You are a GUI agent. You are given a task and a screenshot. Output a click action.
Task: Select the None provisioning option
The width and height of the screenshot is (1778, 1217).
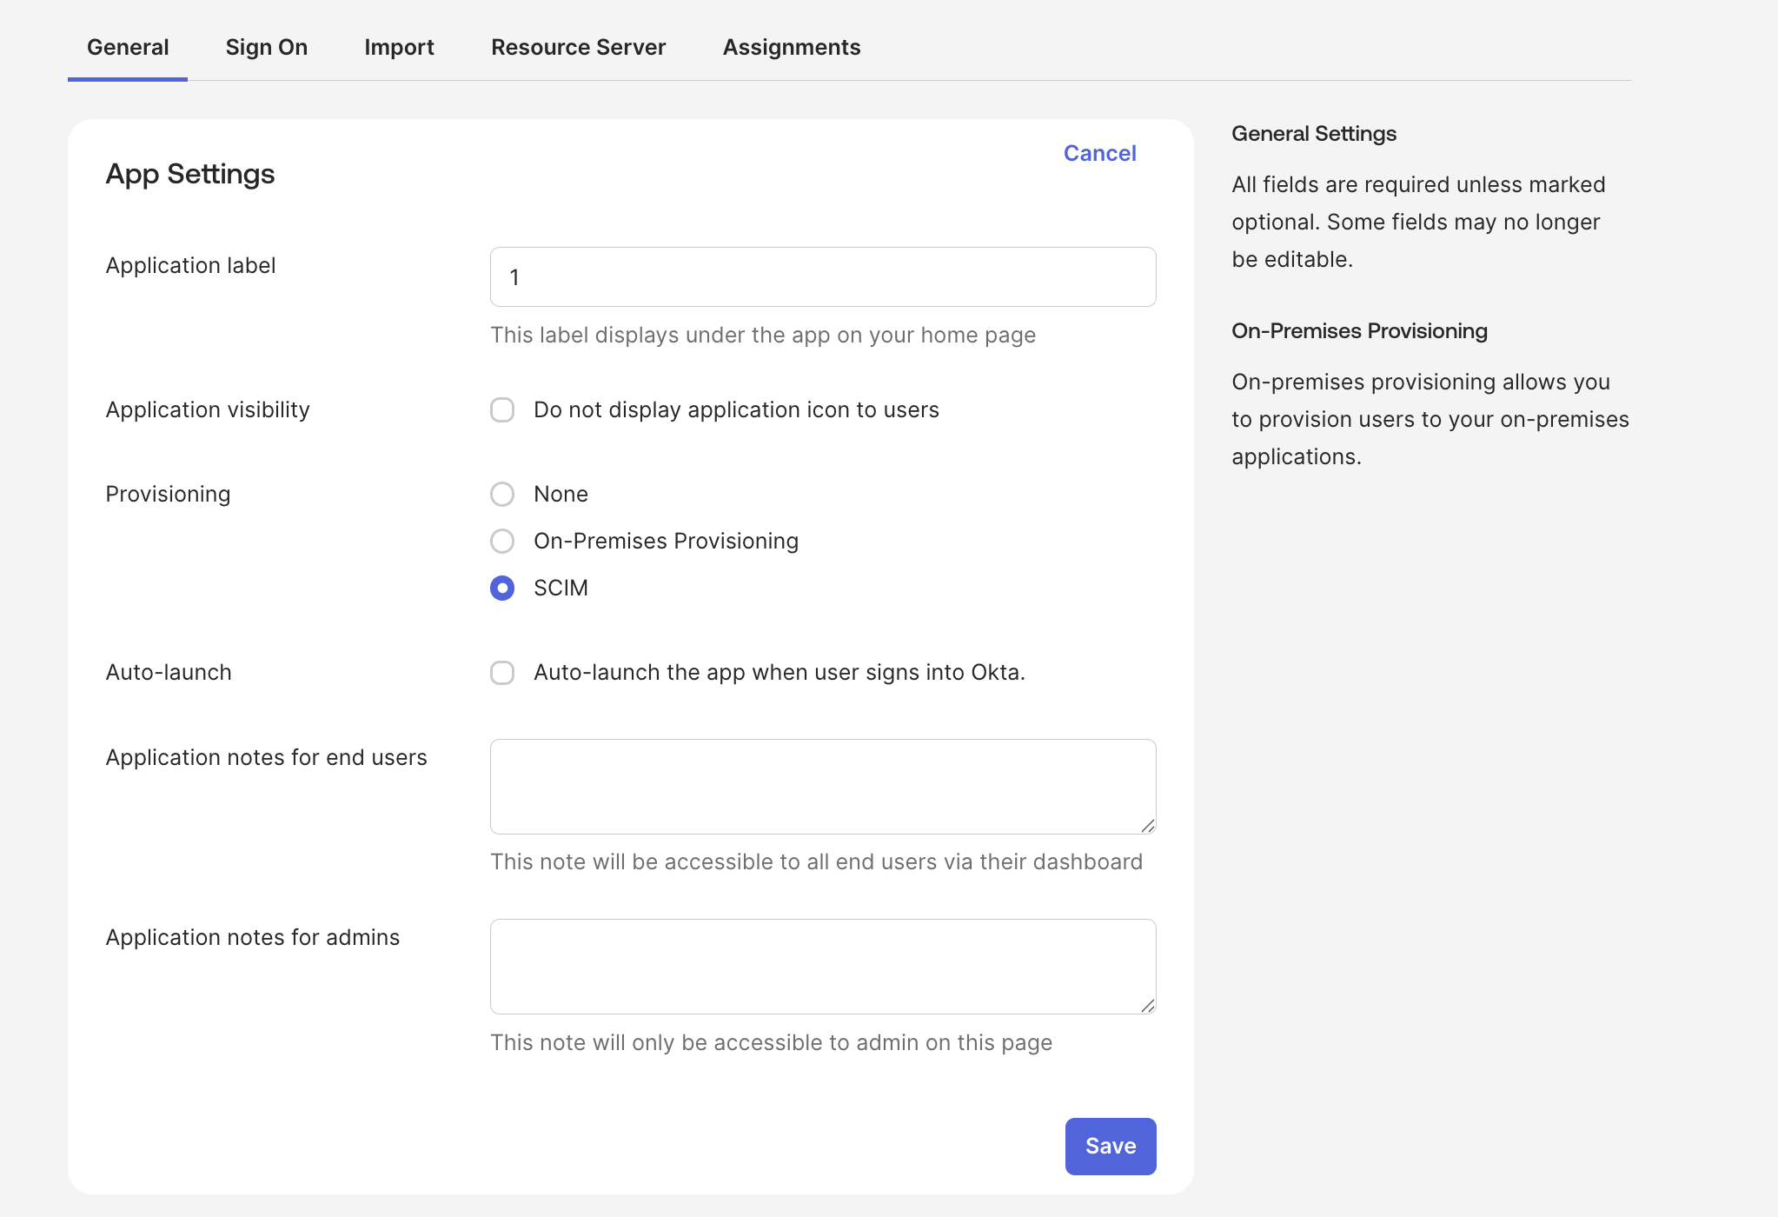pos(502,494)
